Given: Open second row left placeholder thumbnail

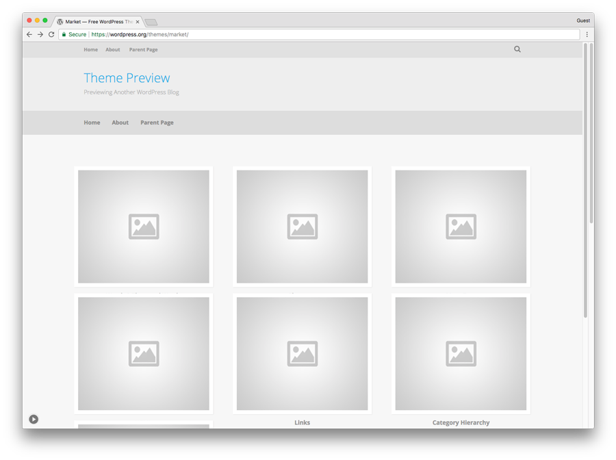Looking at the screenshot, I should (x=144, y=353).
